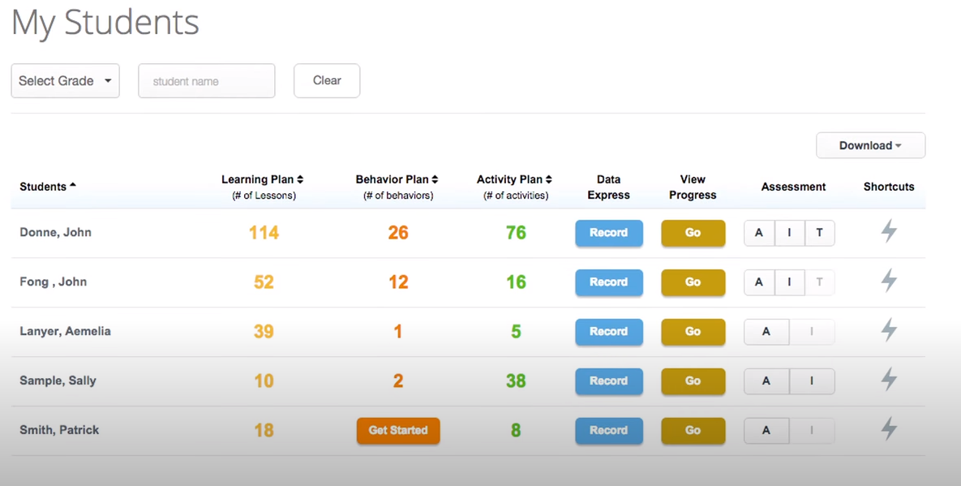Open Patrick Smith's lightning shortcut icon

889,429
